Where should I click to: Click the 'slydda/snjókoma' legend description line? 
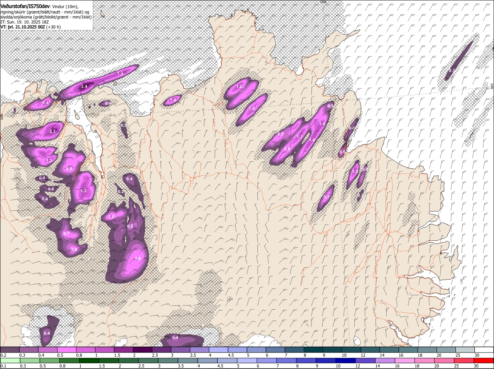(46, 17)
